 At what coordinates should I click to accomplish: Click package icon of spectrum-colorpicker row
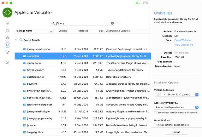(x=24, y=105)
